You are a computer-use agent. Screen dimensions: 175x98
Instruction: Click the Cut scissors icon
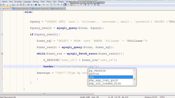click(17, 5)
